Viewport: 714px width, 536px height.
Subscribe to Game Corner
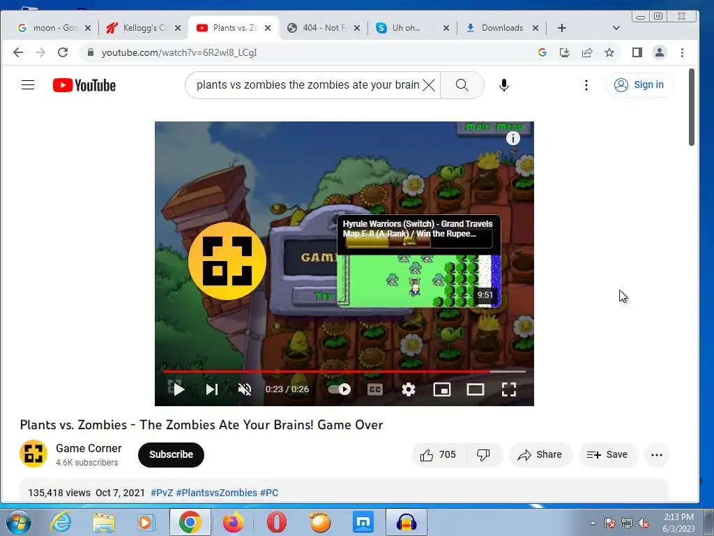click(171, 454)
